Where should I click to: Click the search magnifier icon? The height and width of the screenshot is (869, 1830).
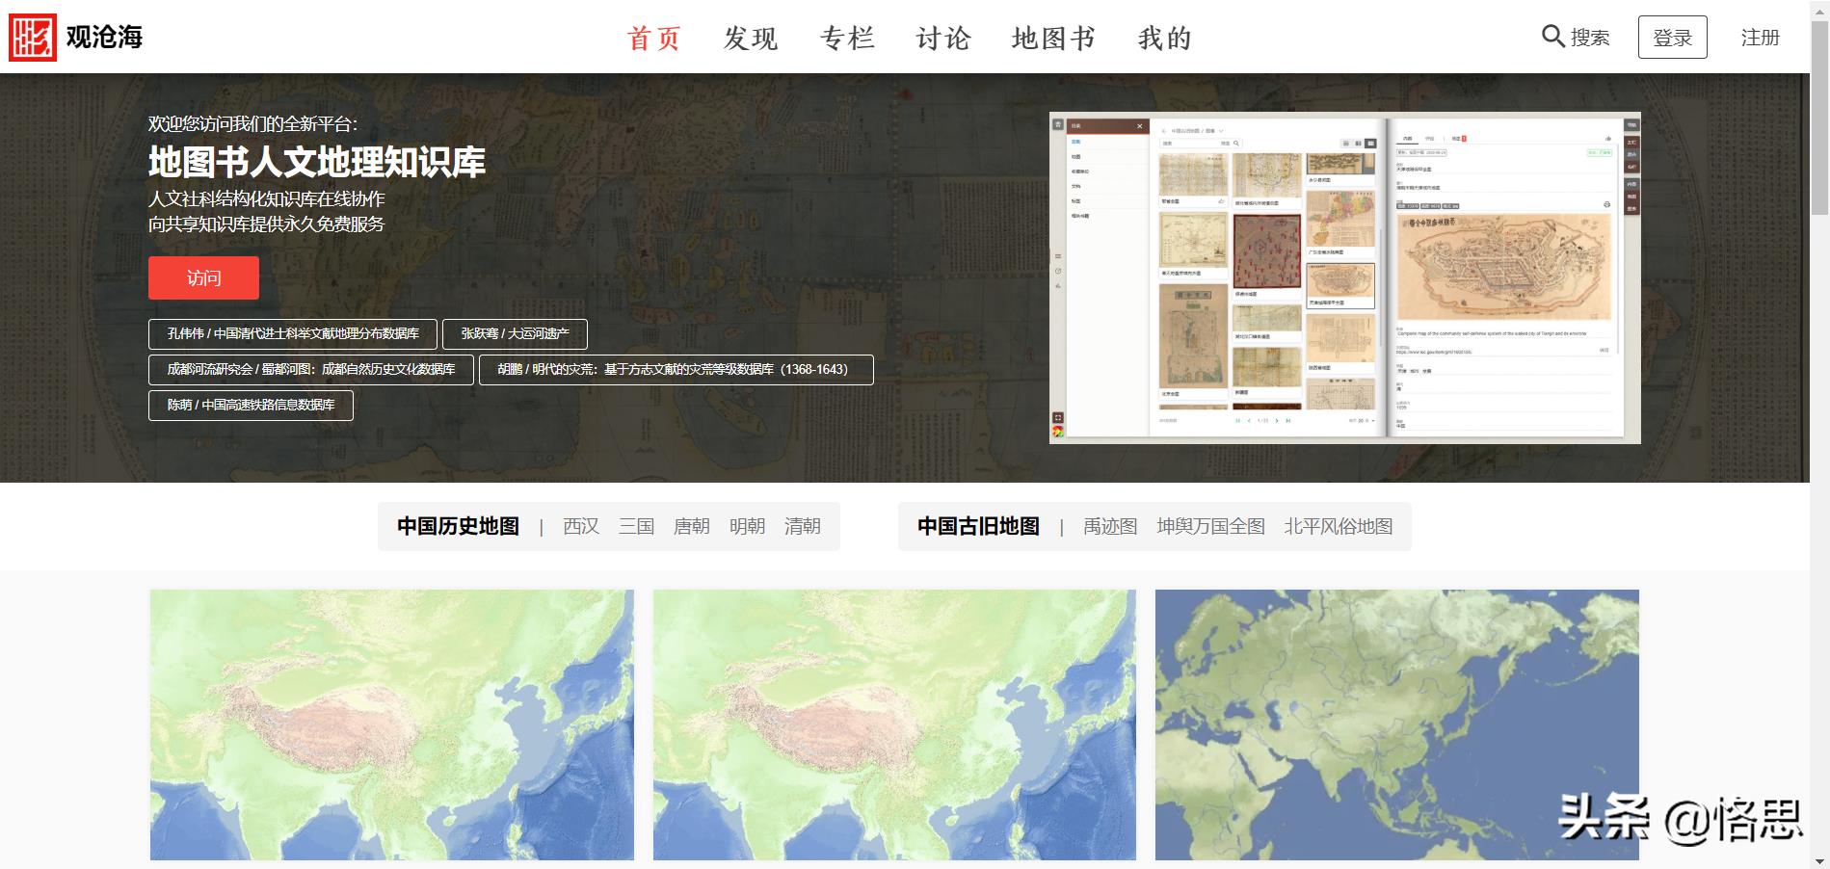(x=1552, y=37)
